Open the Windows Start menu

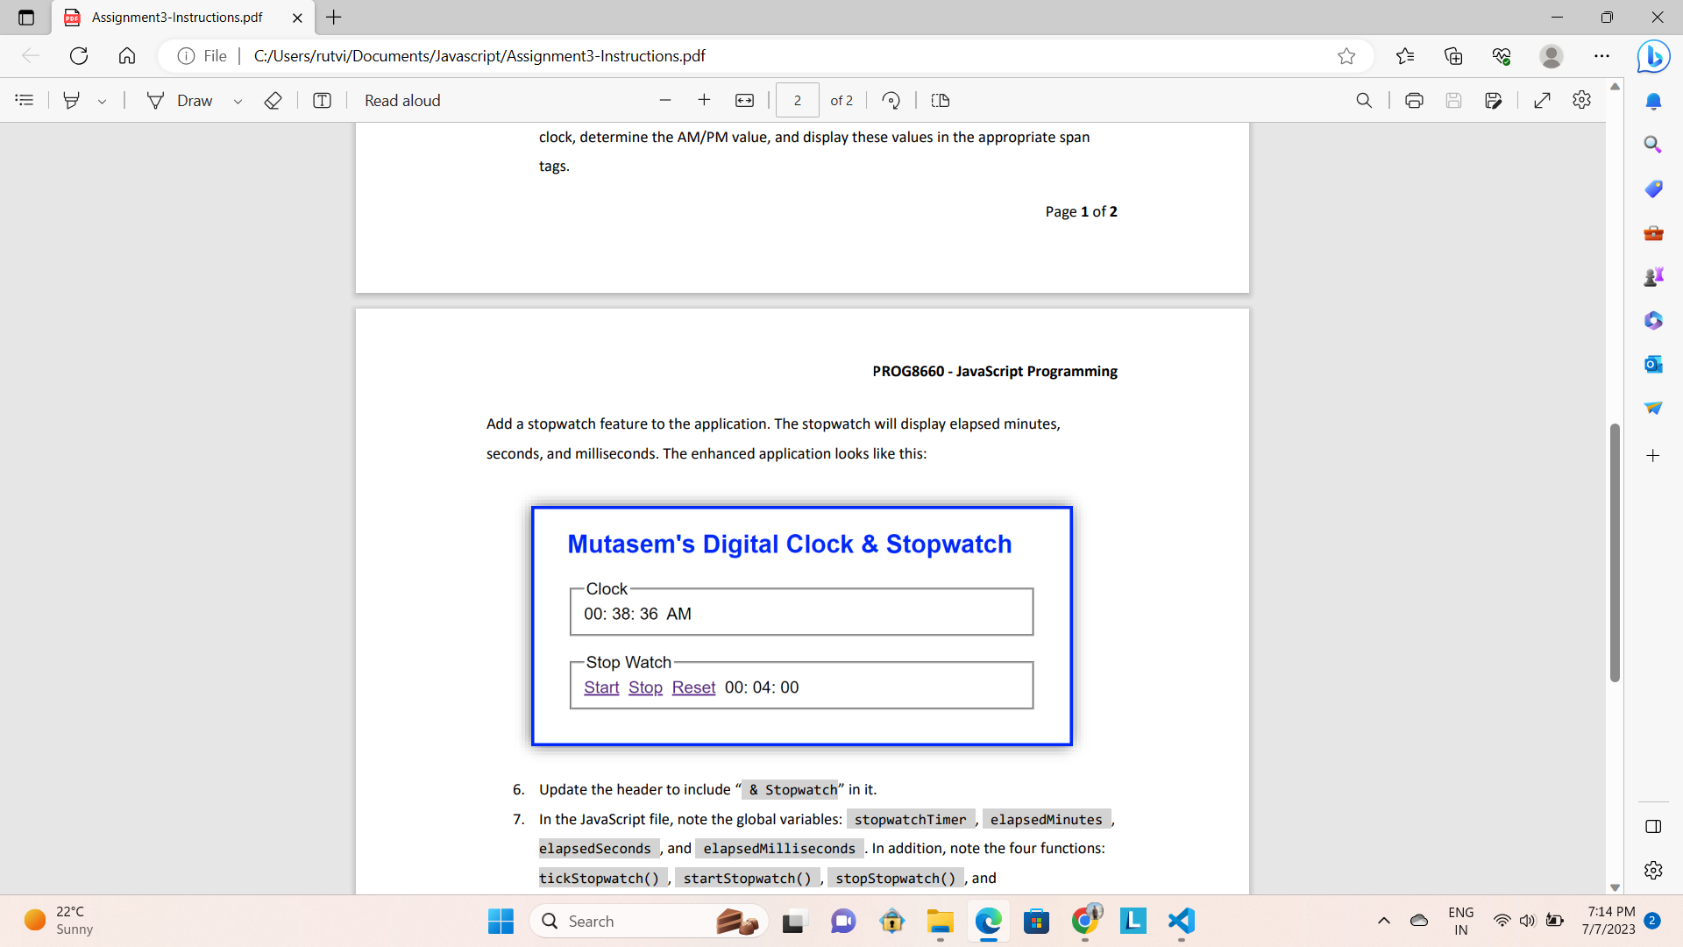point(500,922)
